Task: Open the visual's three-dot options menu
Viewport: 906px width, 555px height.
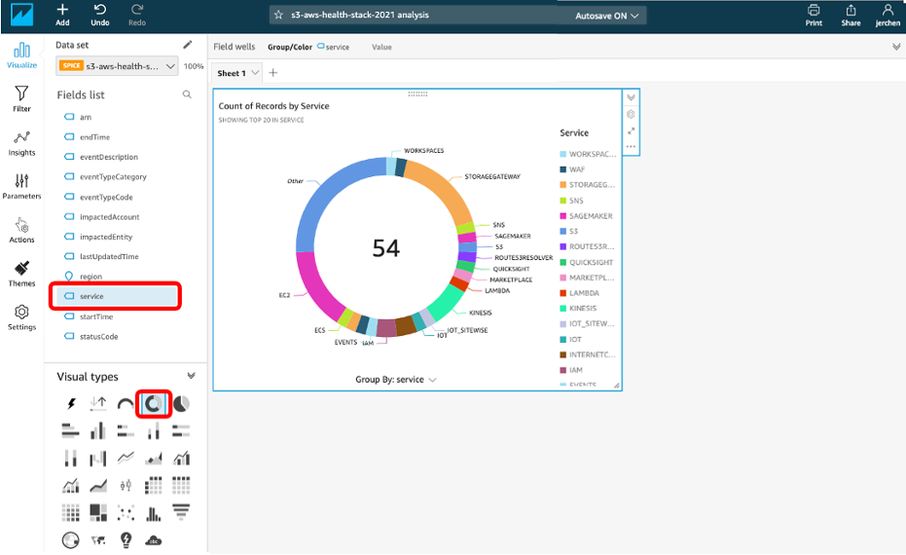Action: pyautogui.click(x=631, y=147)
